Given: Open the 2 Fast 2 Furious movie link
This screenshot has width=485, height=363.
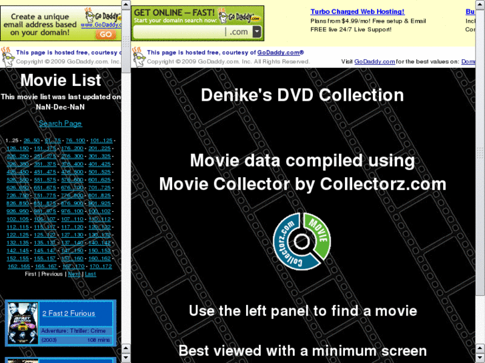Looking at the screenshot, I should pyautogui.click(x=69, y=313).
